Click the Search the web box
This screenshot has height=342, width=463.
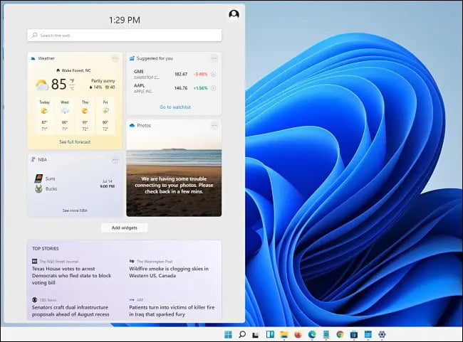click(125, 35)
